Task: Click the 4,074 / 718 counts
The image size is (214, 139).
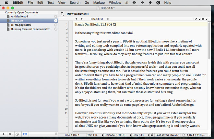Action: pyautogui.click(x=196, y=135)
